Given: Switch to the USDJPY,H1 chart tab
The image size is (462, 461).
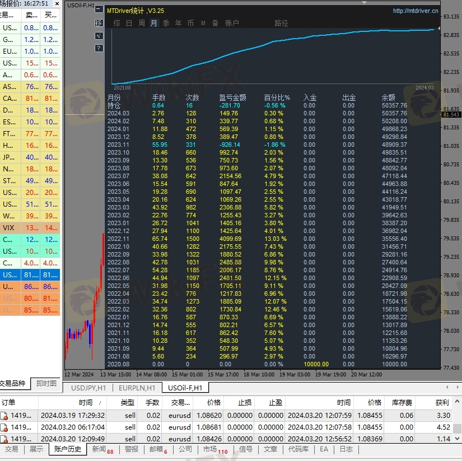Looking at the screenshot, I should tap(88, 388).
